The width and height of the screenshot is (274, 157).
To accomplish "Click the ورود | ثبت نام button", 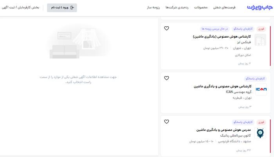I will [62, 8].
